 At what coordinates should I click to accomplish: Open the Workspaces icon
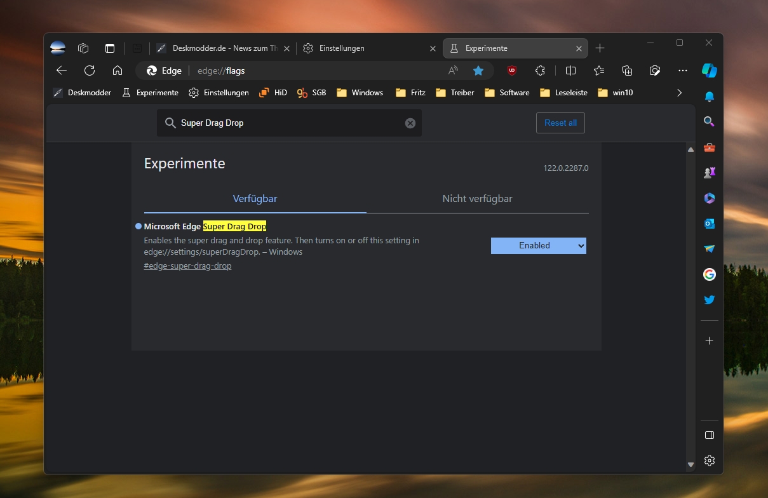(83, 48)
